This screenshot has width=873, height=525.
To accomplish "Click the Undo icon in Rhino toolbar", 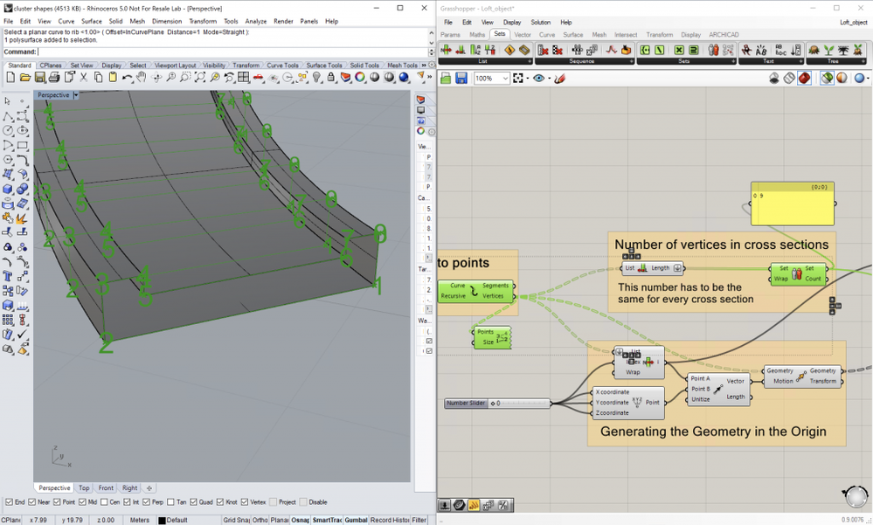I will pyautogui.click(x=128, y=78).
